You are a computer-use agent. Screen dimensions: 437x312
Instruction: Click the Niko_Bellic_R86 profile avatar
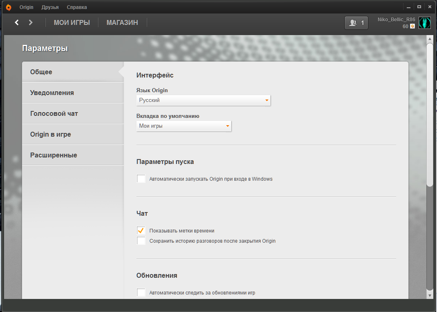425,23
